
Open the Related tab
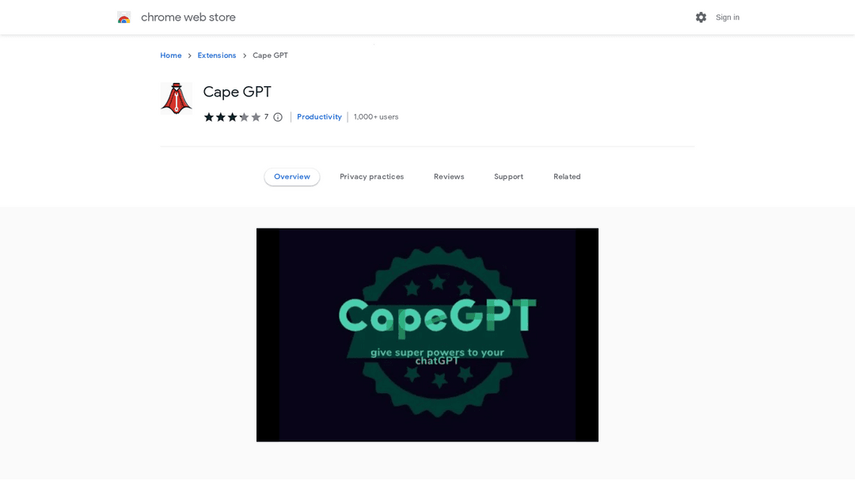point(567,176)
